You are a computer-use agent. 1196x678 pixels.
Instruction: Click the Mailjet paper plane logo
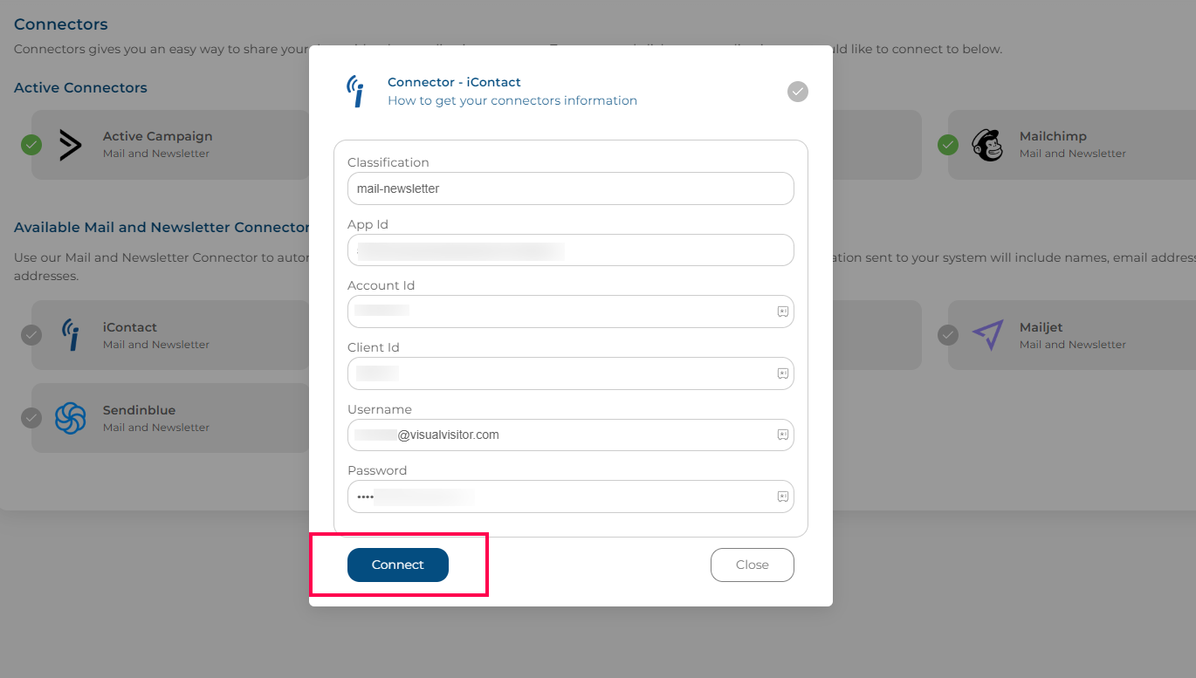tap(987, 335)
